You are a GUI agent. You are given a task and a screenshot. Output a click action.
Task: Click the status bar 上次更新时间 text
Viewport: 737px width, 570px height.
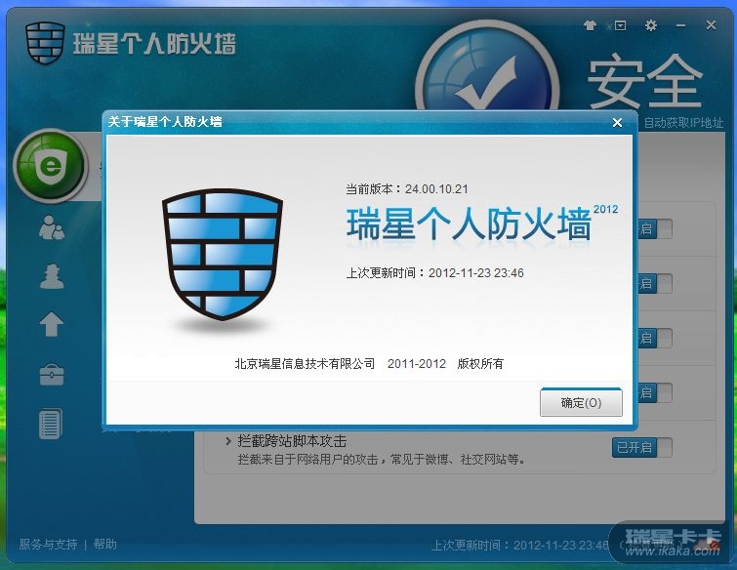tap(520, 545)
